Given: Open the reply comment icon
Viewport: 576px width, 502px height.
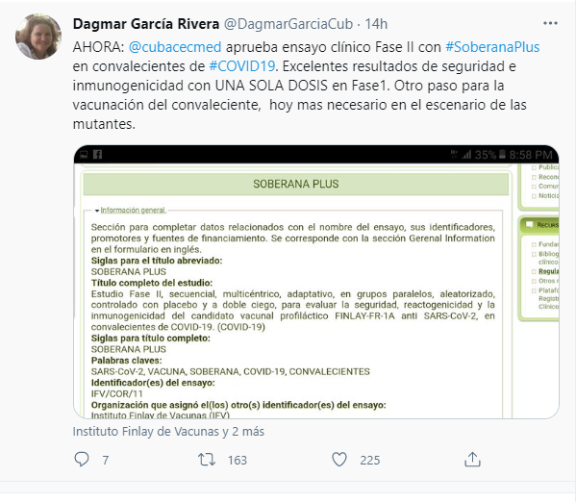Looking at the screenshot, I should (82, 460).
